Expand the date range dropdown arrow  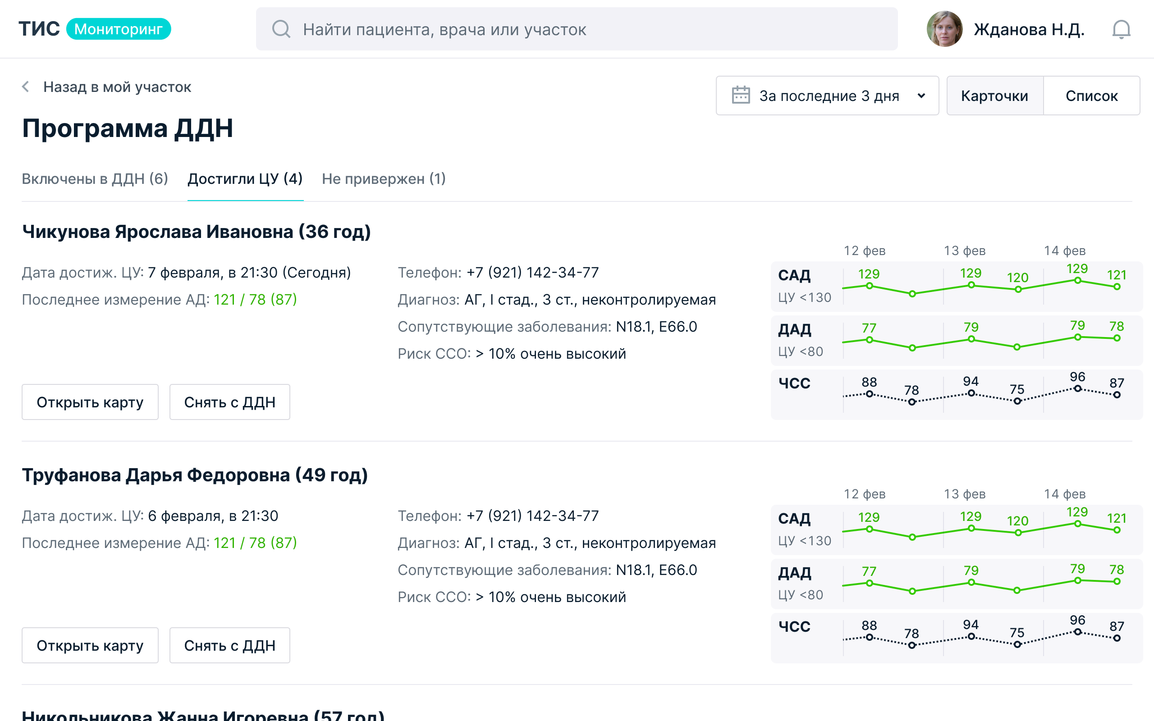click(x=921, y=96)
